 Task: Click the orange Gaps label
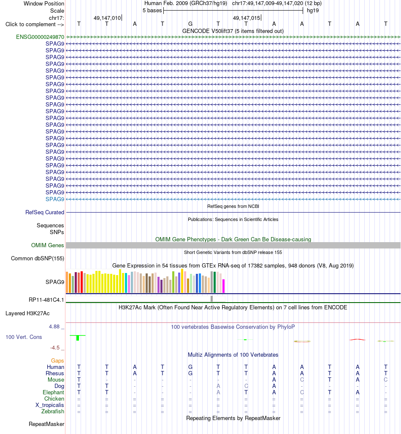click(57, 360)
